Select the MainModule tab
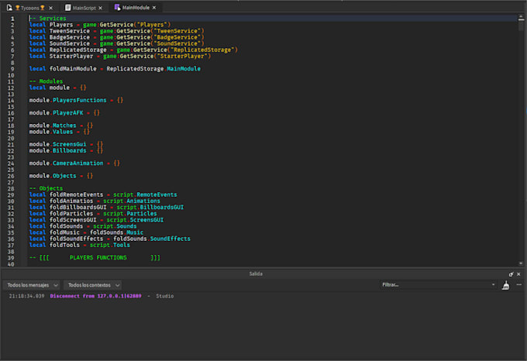Screen dimensions: 527x361 (x=136, y=8)
